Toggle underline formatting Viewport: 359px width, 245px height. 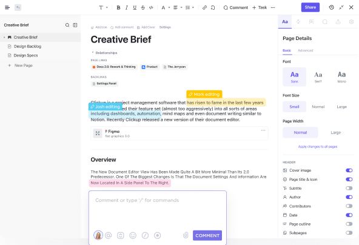[135, 7]
